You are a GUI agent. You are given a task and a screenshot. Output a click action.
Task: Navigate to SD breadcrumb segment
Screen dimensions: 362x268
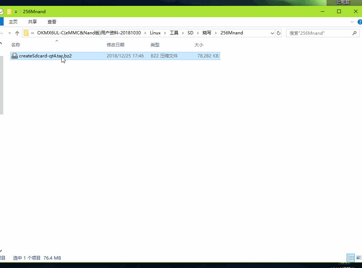pyautogui.click(x=191, y=33)
